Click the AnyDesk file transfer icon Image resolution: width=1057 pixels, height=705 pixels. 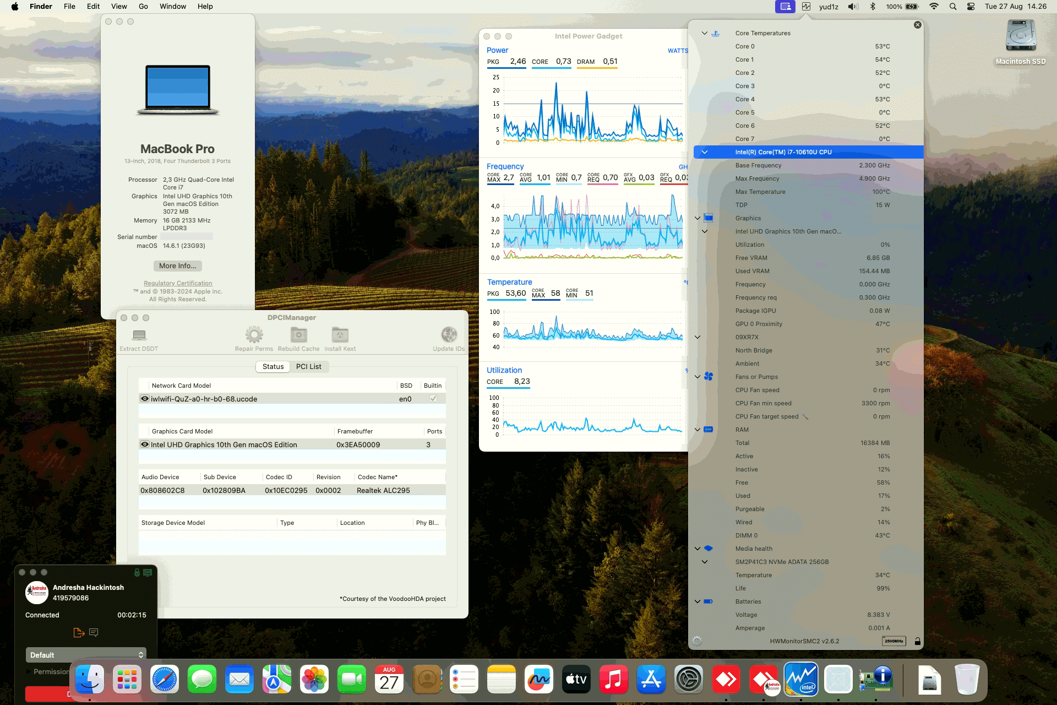point(79,633)
